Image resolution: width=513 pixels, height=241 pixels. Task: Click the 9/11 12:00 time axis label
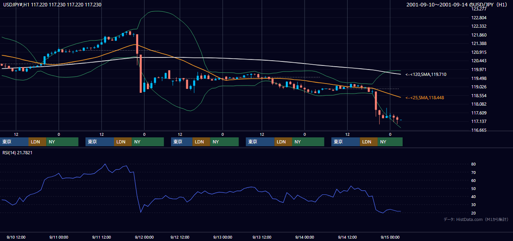[x=102, y=237]
